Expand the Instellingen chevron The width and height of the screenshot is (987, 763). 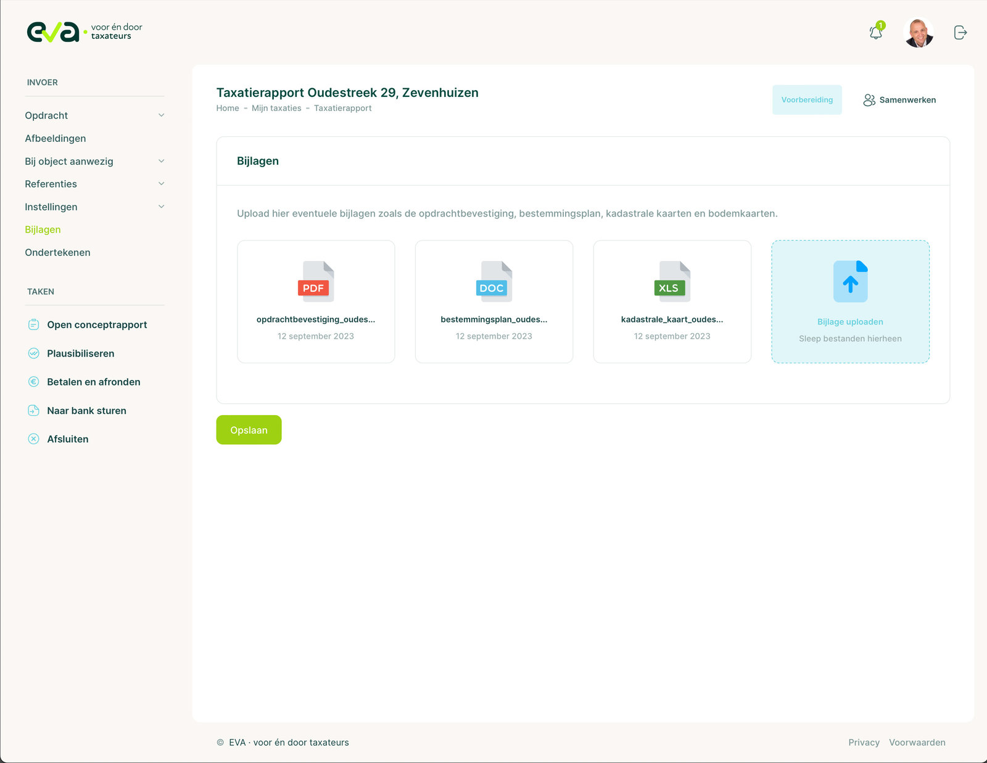(x=161, y=207)
